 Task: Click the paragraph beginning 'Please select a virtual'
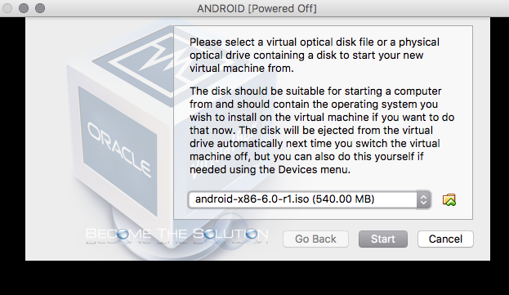315,56
